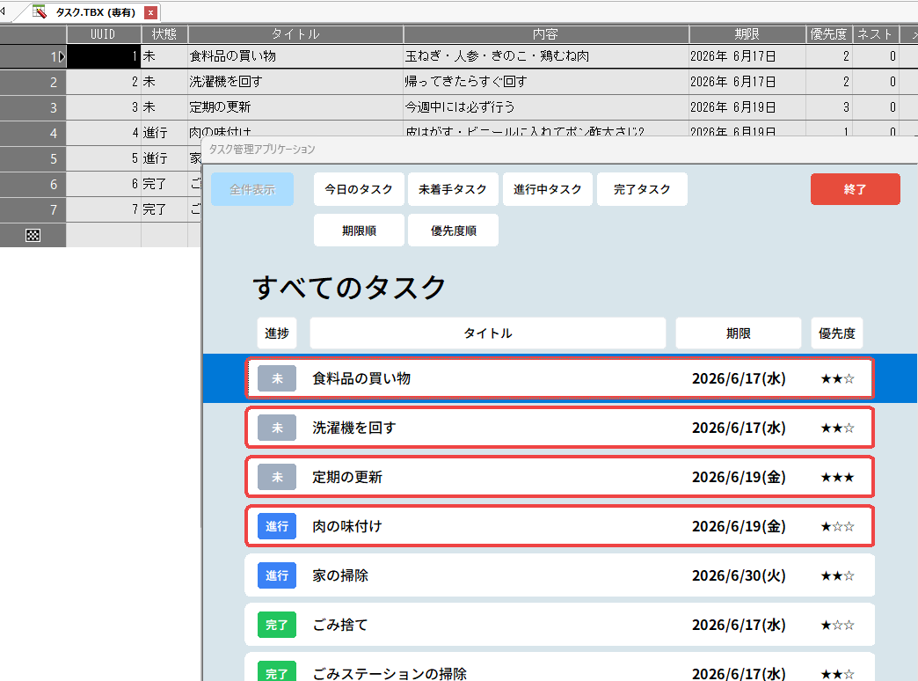This screenshot has width=918, height=681.
Task: Click three-star priority of 定期の更新
Action: tap(837, 477)
